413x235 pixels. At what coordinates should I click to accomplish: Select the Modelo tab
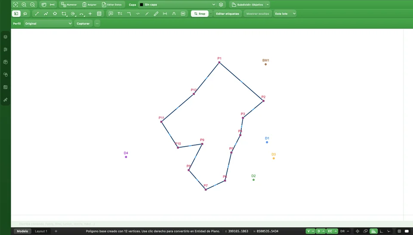tap(22, 231)
